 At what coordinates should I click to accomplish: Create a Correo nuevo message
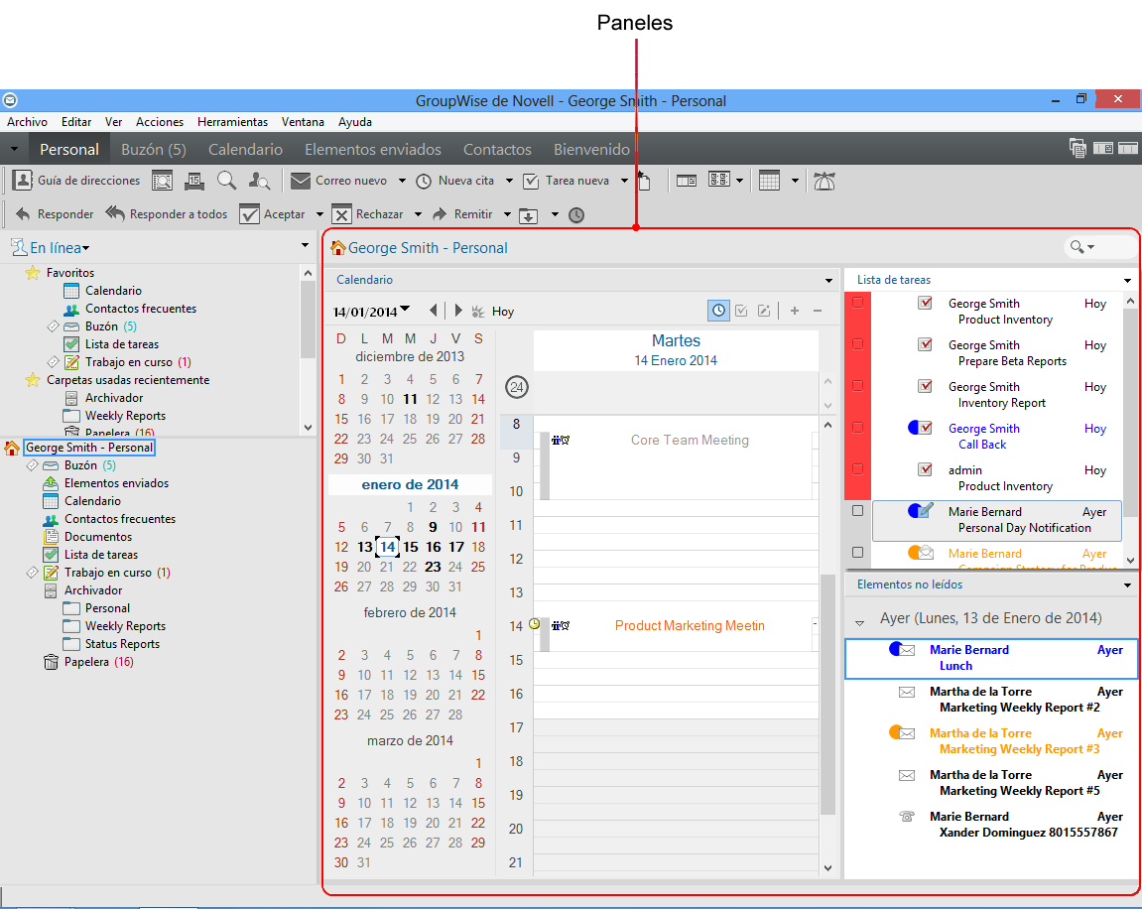click(x=338, y=181)
